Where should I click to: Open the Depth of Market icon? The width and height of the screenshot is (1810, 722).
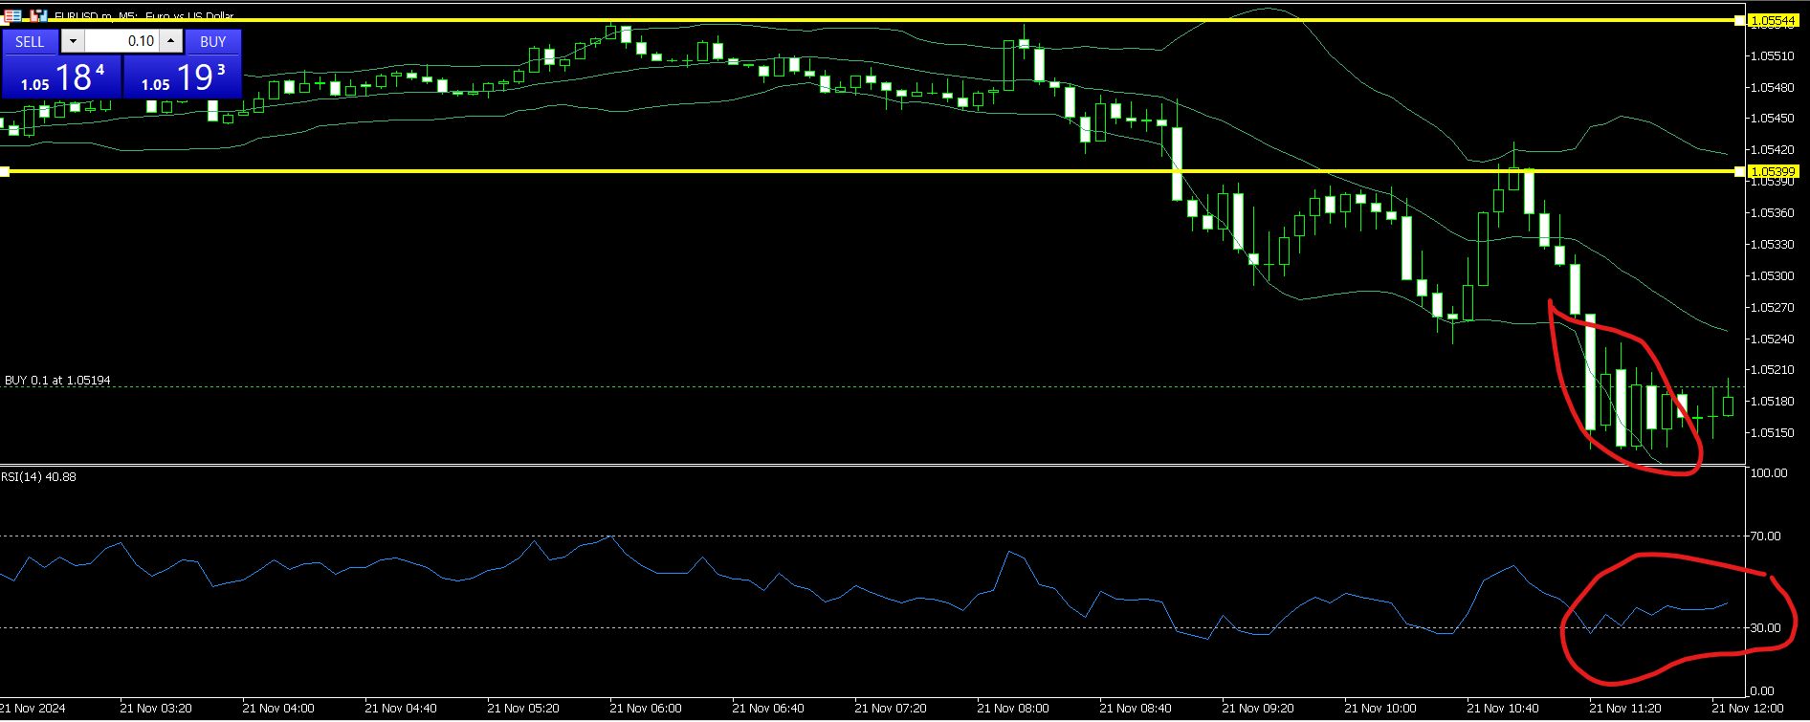click(38, 15)
